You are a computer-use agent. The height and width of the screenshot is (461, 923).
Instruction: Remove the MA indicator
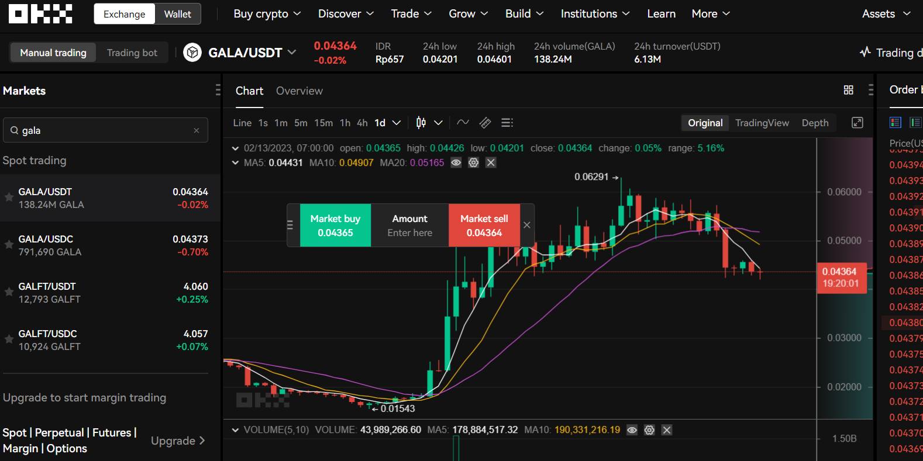[x=491, y=162]
